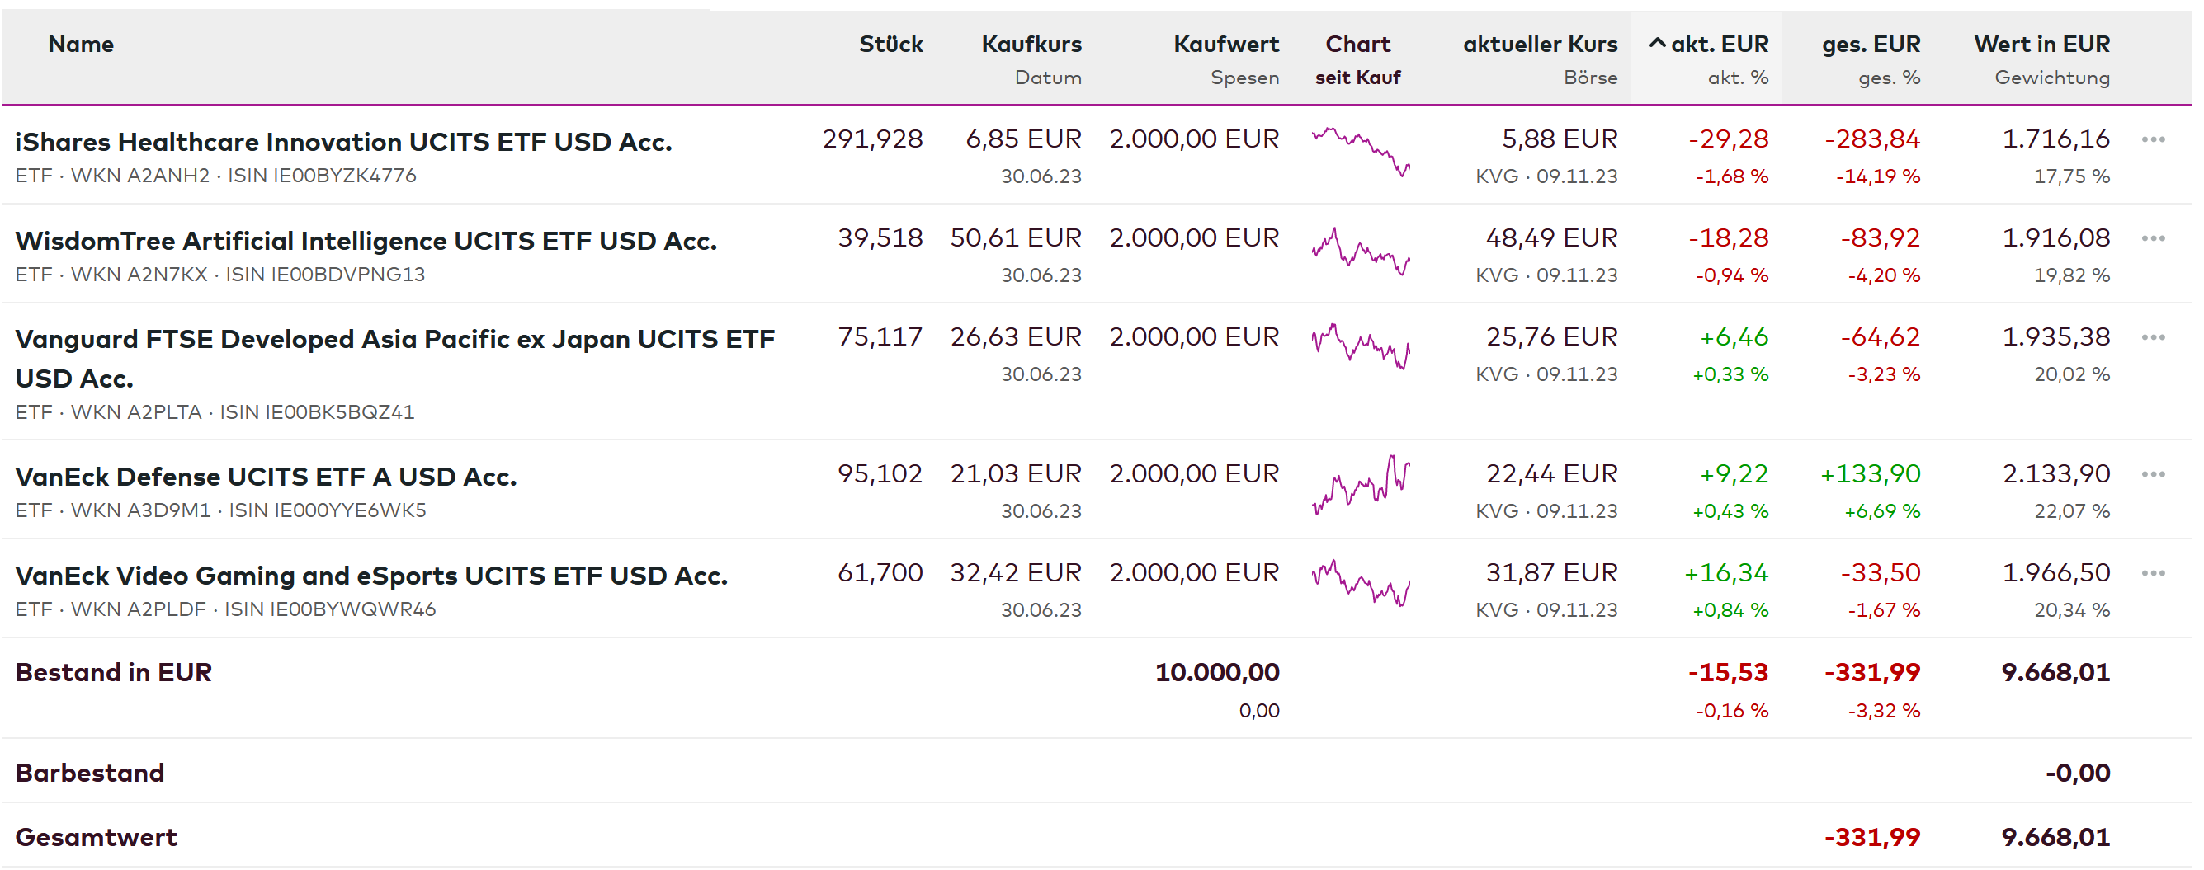Viewport: 2204px width, 870px height.
Task: Open three-dot menu for iShares Healthcare Innovation
Action: tap(2153, 139)
